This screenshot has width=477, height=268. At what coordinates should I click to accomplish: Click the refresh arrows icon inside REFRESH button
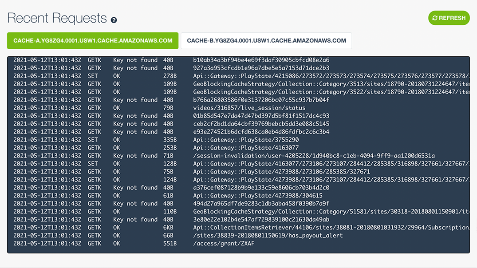[x=434, y=18]
